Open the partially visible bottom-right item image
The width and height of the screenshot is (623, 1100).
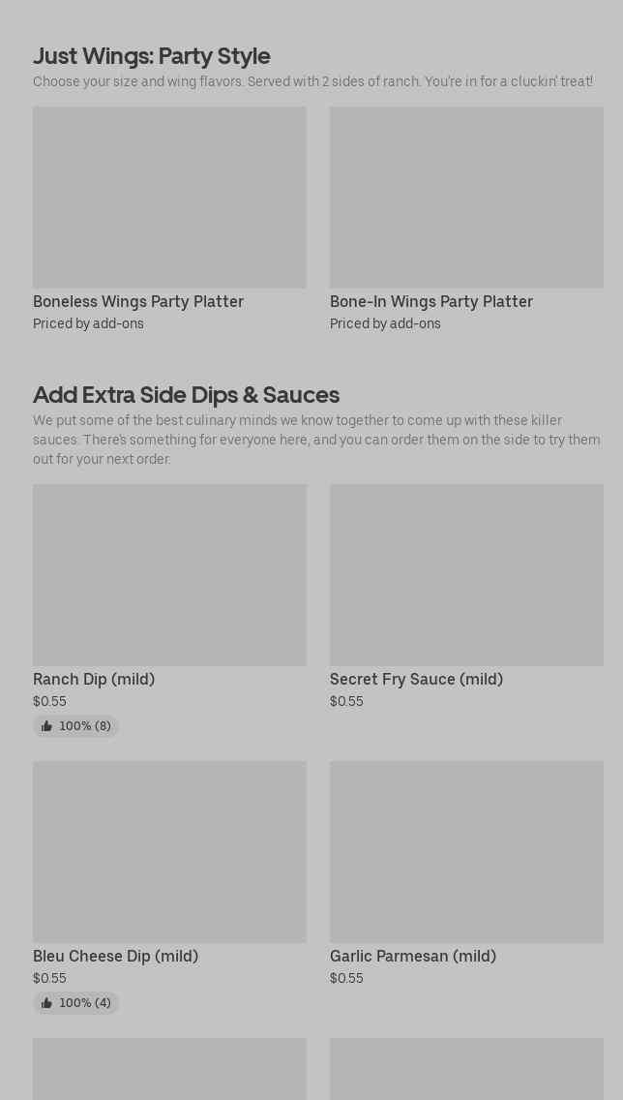pos(466,1069)
